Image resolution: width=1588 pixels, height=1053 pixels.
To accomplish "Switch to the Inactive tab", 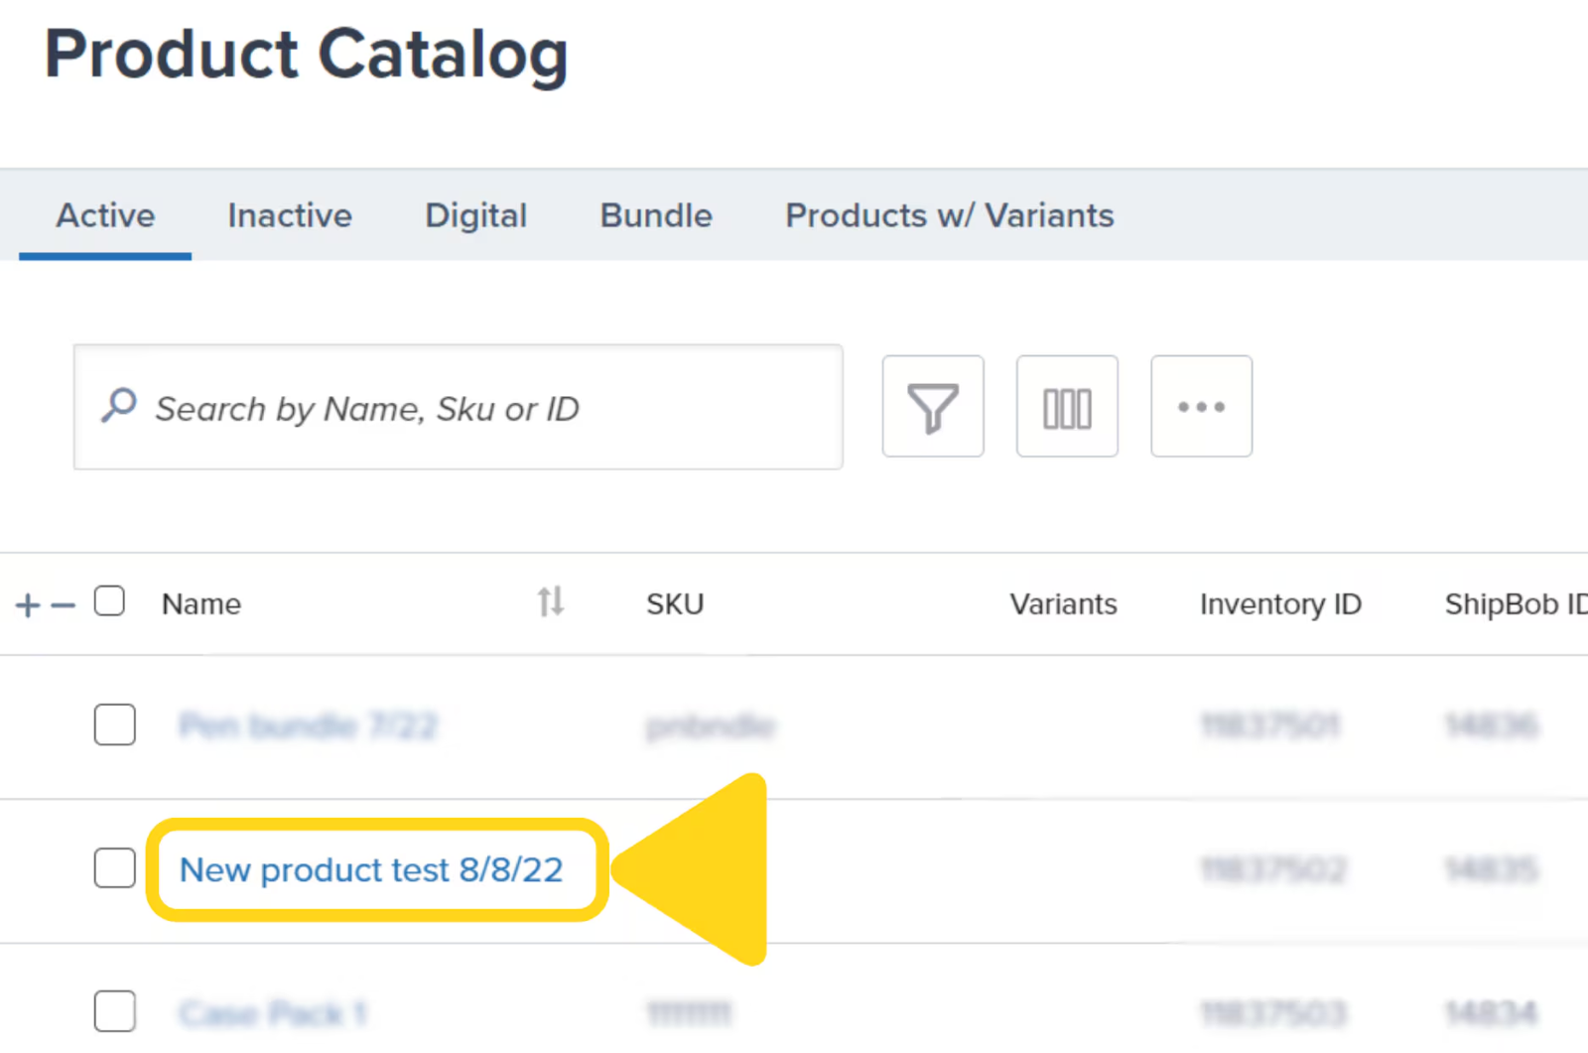I will click(289, 215).
